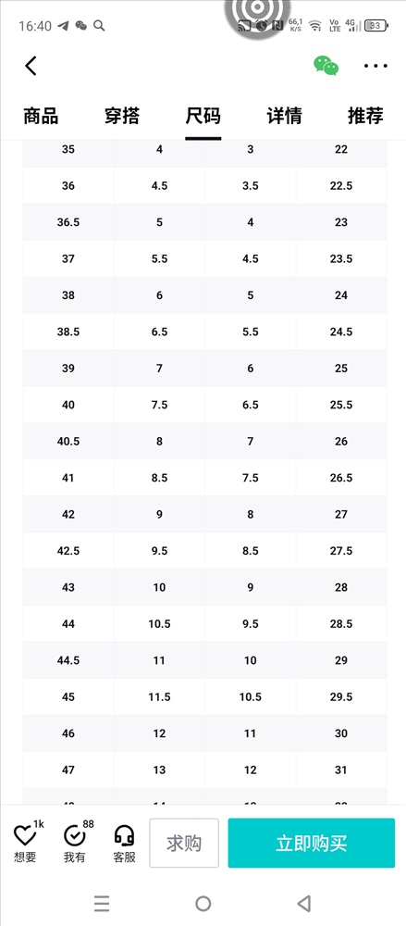Click the 求购 button
Viewport: 406px width, 926px height.
pos(184,843)
